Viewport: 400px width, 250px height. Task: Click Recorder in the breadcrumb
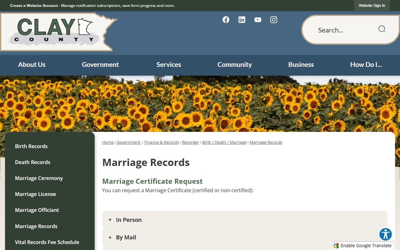tap(191, 142)
